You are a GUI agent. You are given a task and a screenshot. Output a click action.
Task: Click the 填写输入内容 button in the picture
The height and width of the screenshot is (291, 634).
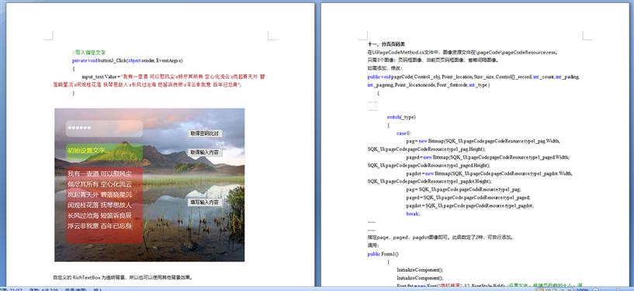205,202
